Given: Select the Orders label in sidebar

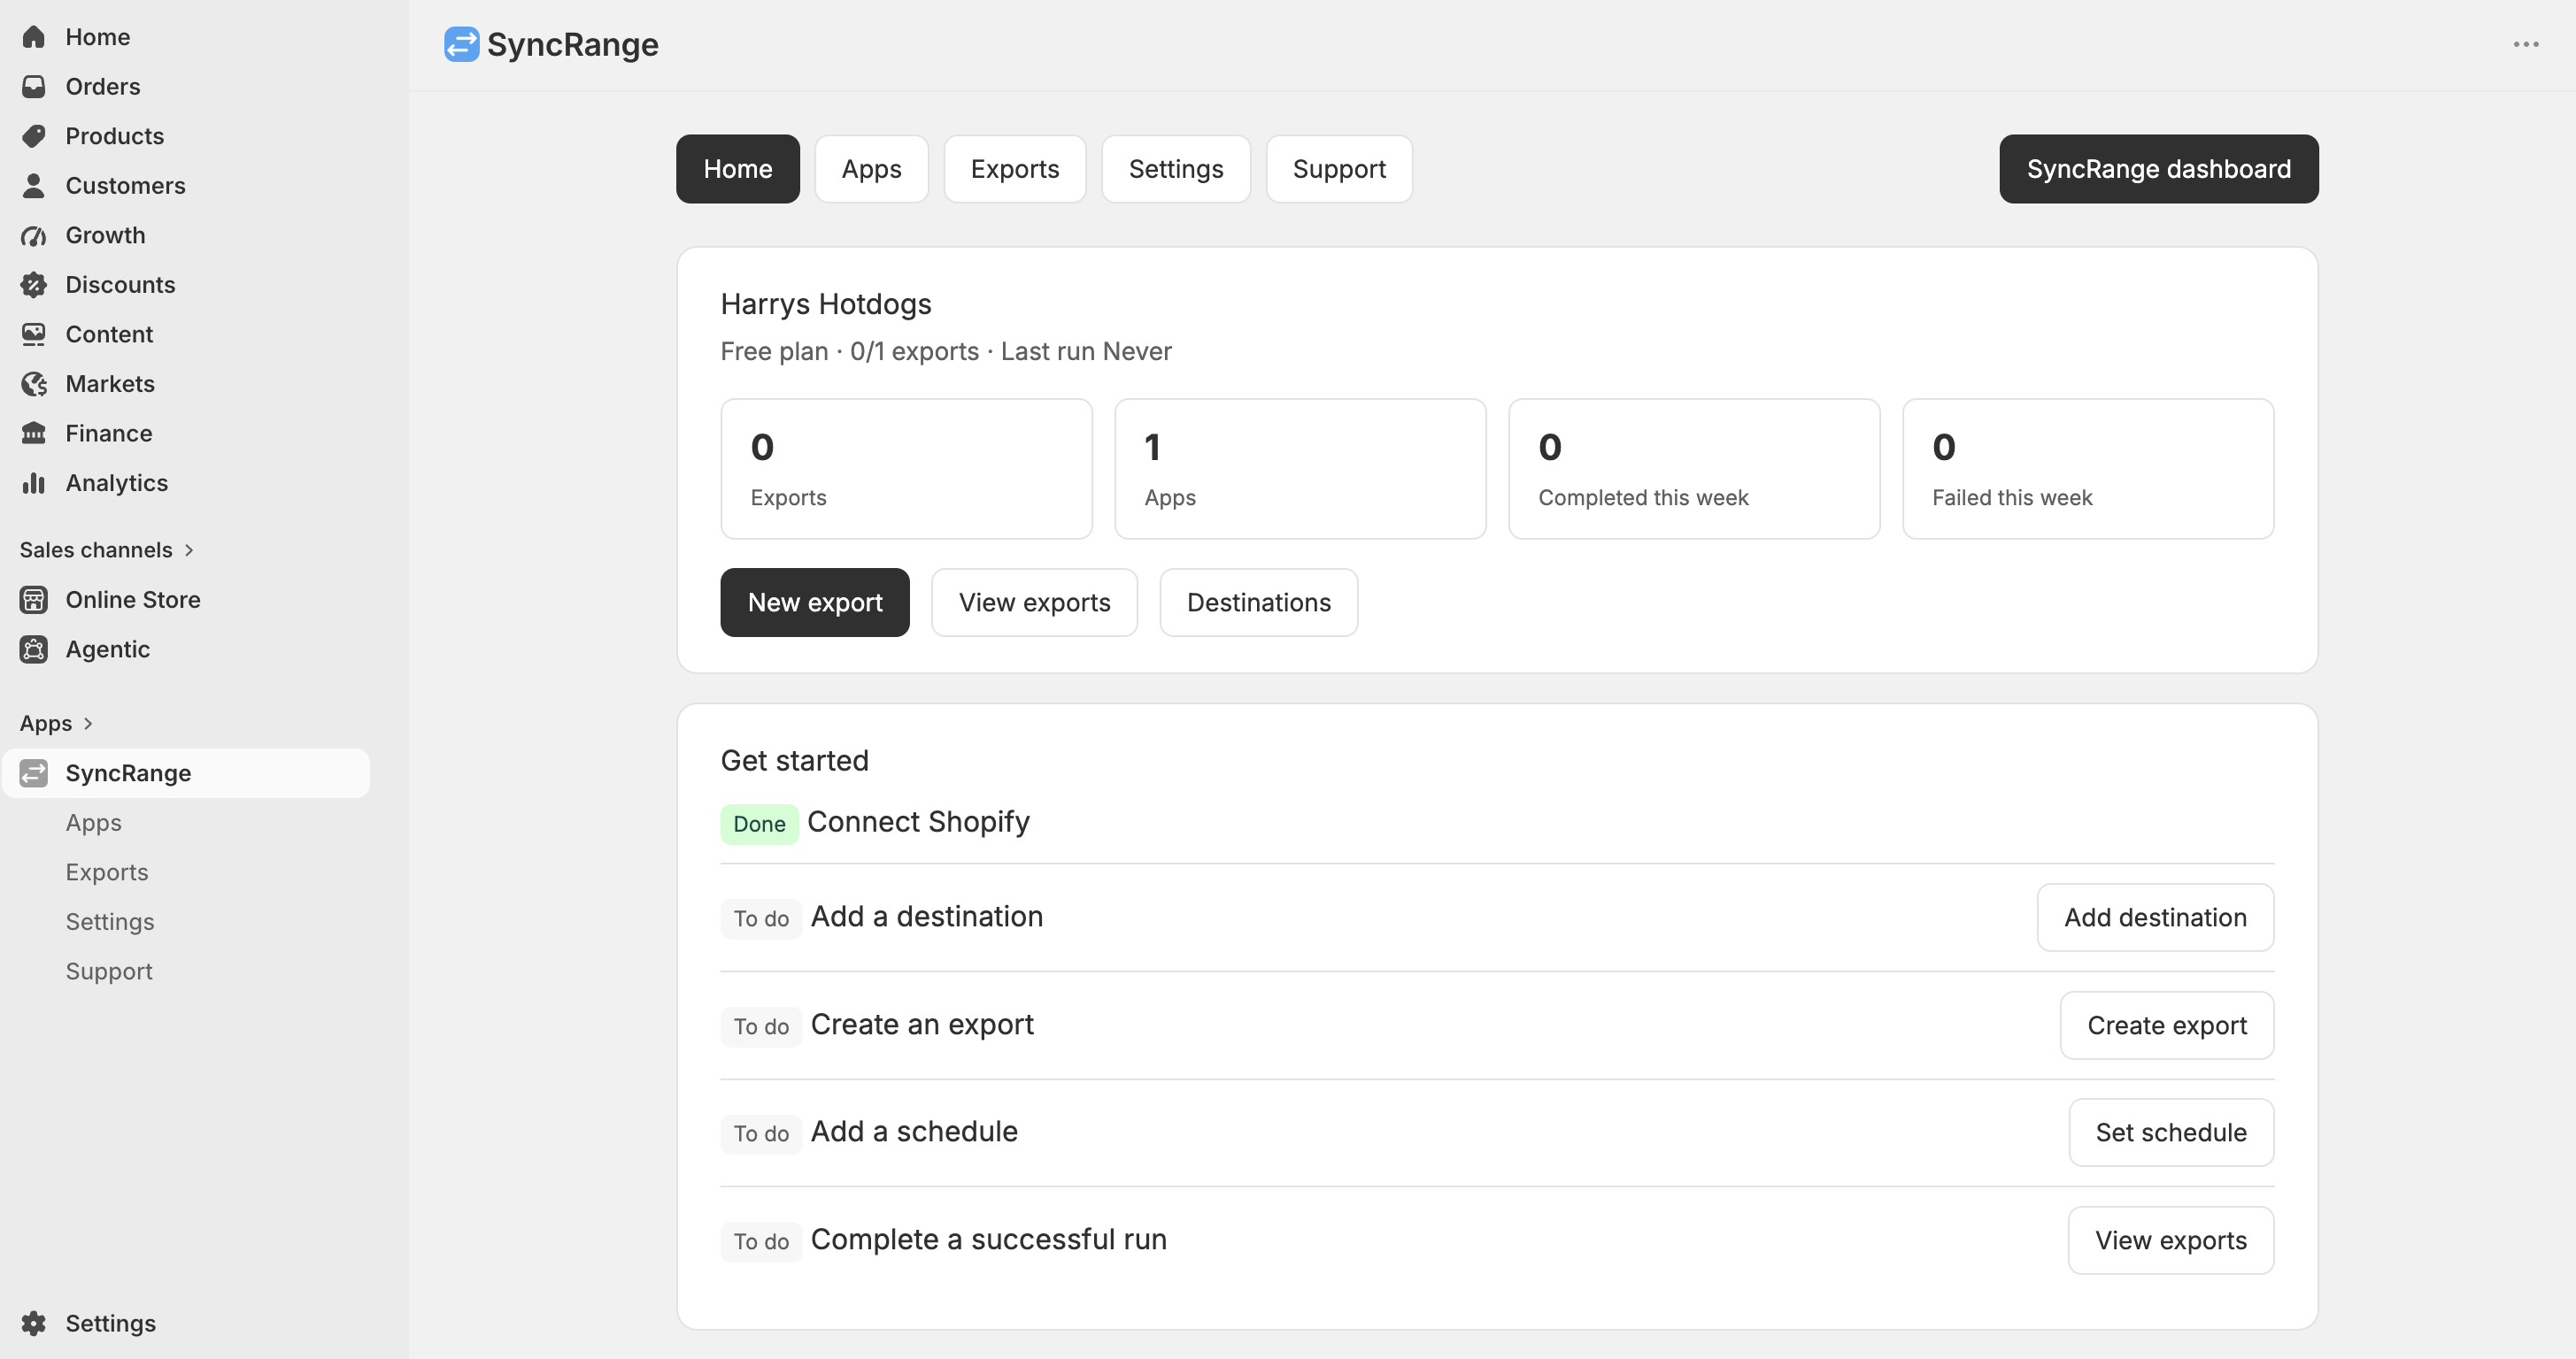Looking at the screenshot, I should pos(103,87).
